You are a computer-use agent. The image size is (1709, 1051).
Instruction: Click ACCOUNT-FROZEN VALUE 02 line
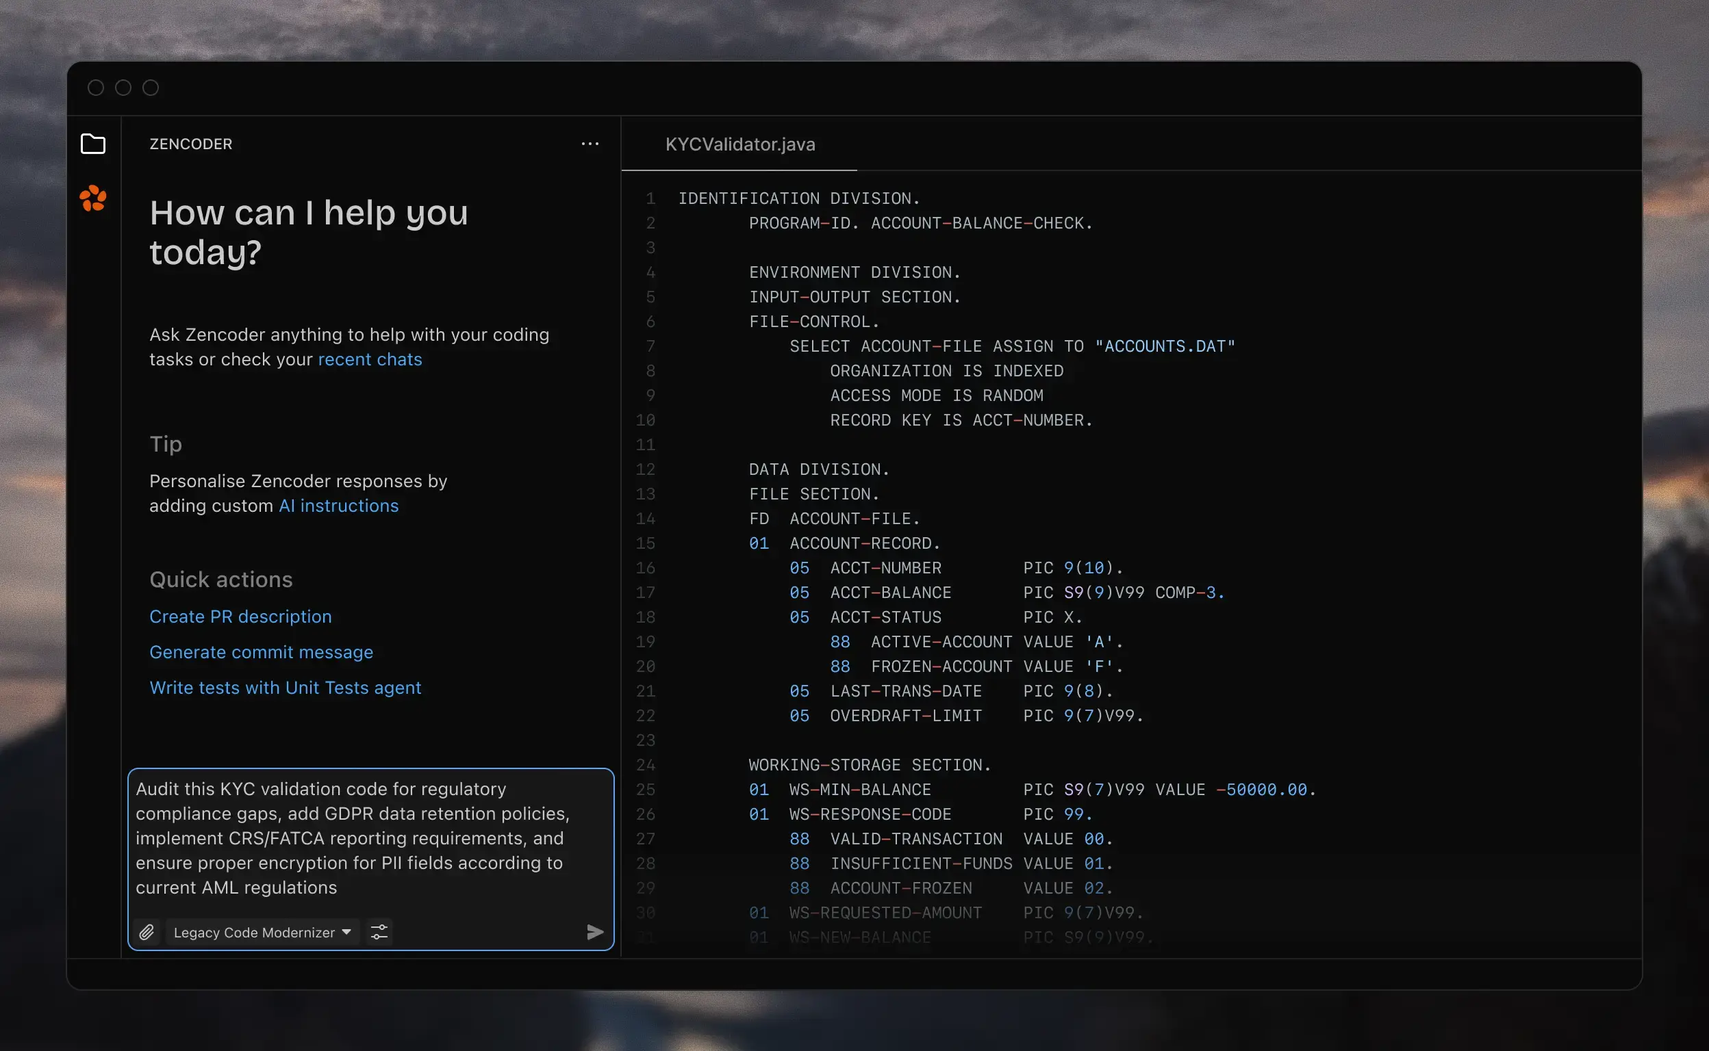point(952,888)
